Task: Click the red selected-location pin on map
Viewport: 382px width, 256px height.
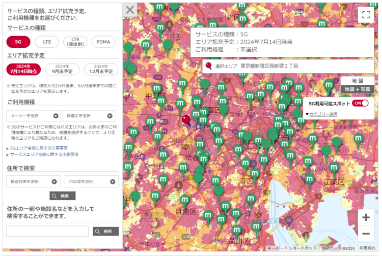Action: tap(186, 119)
